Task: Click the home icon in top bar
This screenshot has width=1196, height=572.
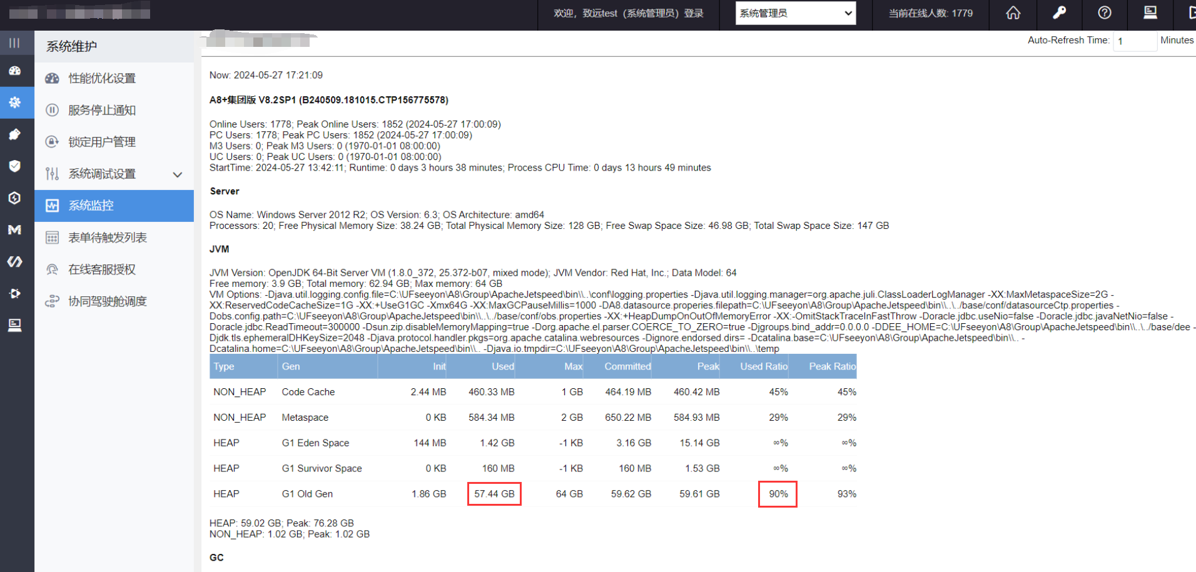Action: tap(1013, 13)
